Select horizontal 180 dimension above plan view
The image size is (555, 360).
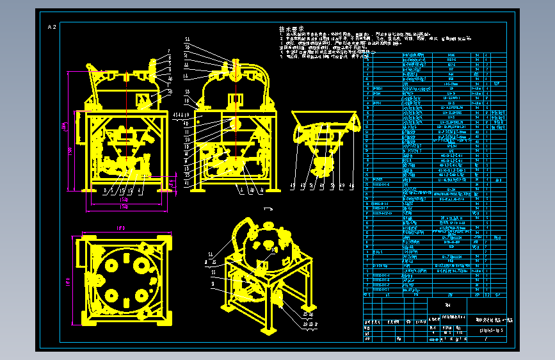121,228
